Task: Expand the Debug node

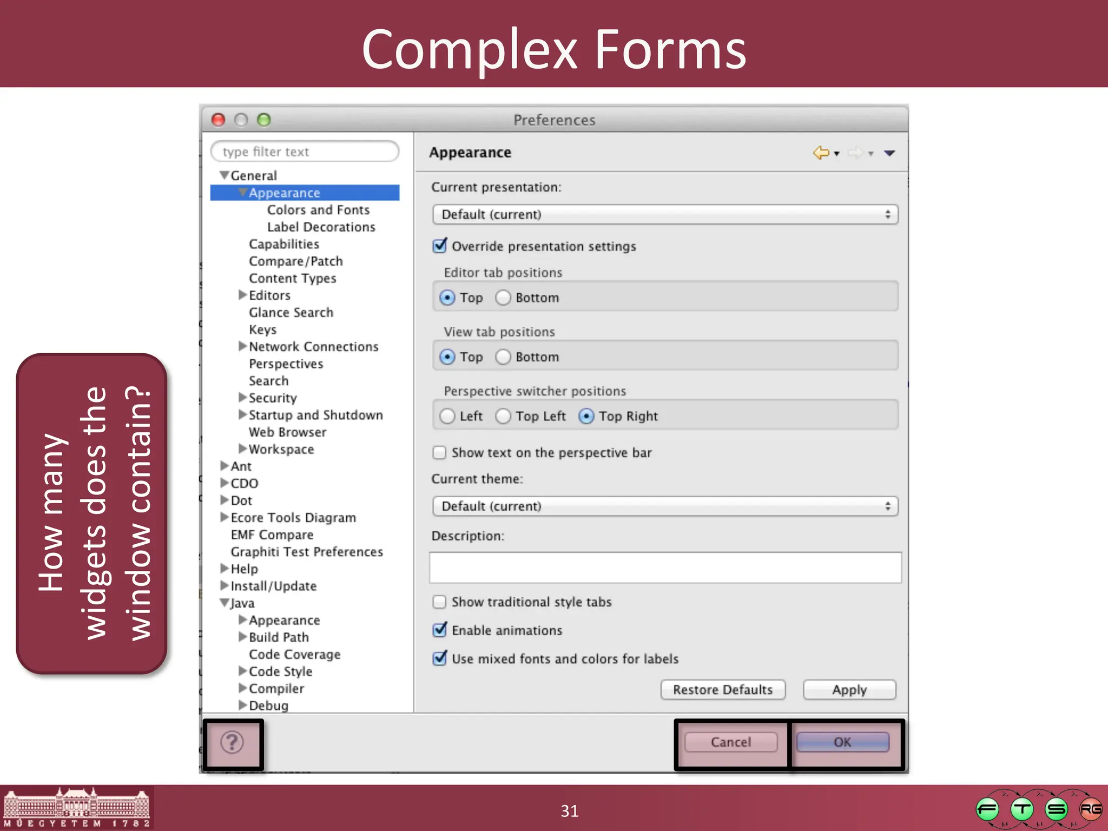Action: 243,705
